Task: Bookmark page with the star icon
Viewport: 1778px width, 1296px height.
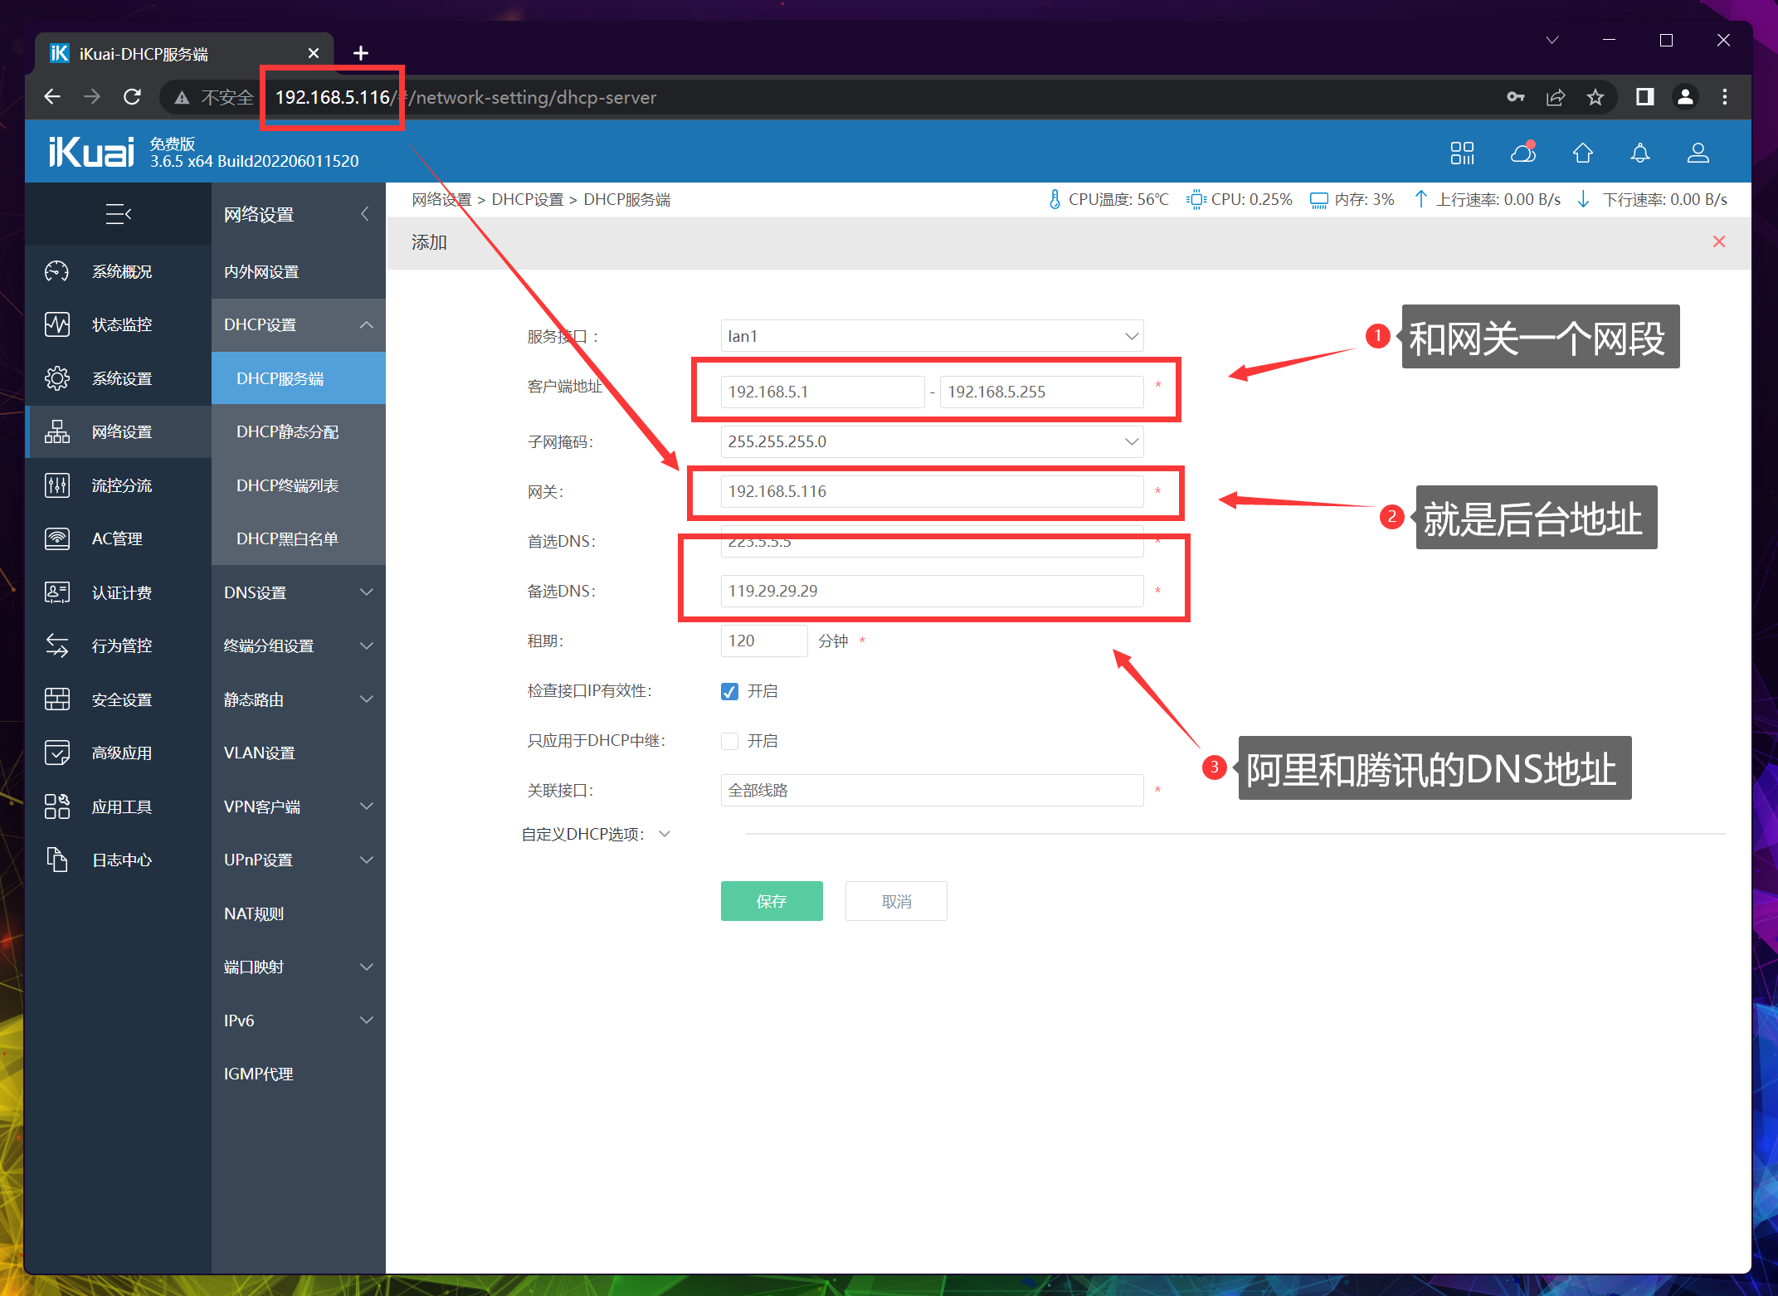Action: click(x=1595, y=97)
